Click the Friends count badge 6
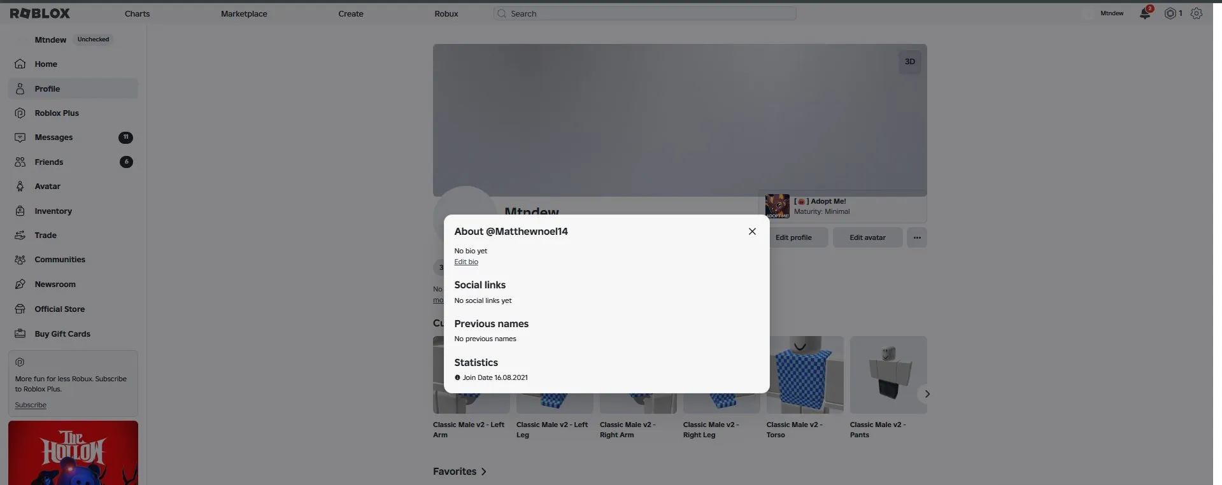The width and height of the screenshot is (1222, 485). [x=126, y=162]
